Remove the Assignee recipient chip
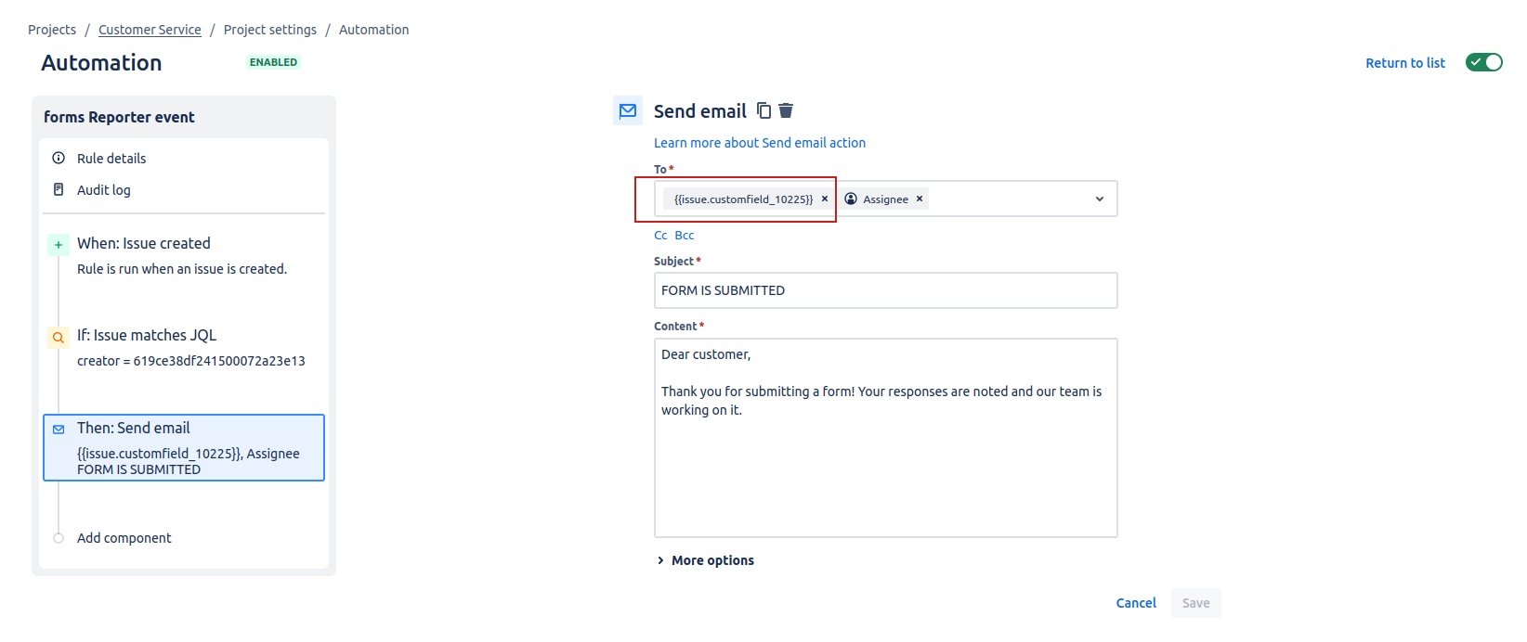 click(x=919, y=199)
